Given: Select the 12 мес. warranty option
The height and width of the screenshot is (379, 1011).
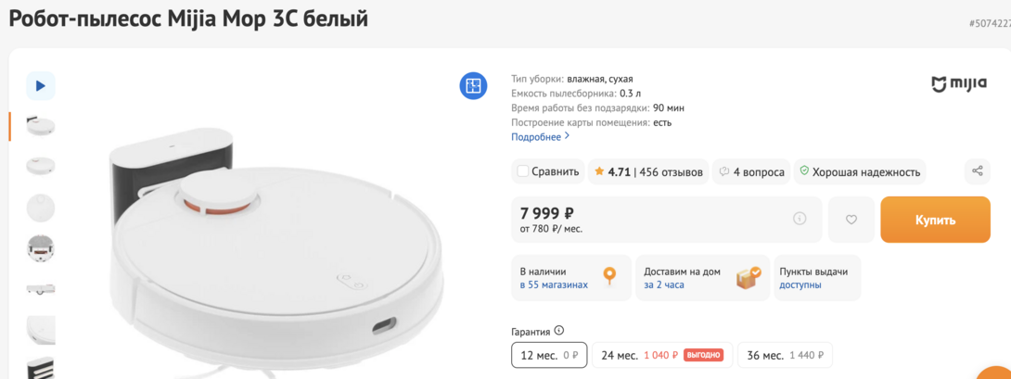Looking at the screenshot, I should [x=549, y=355].
